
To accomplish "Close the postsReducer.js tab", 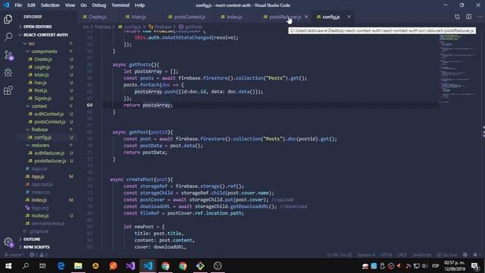I will tap(306, 17).
